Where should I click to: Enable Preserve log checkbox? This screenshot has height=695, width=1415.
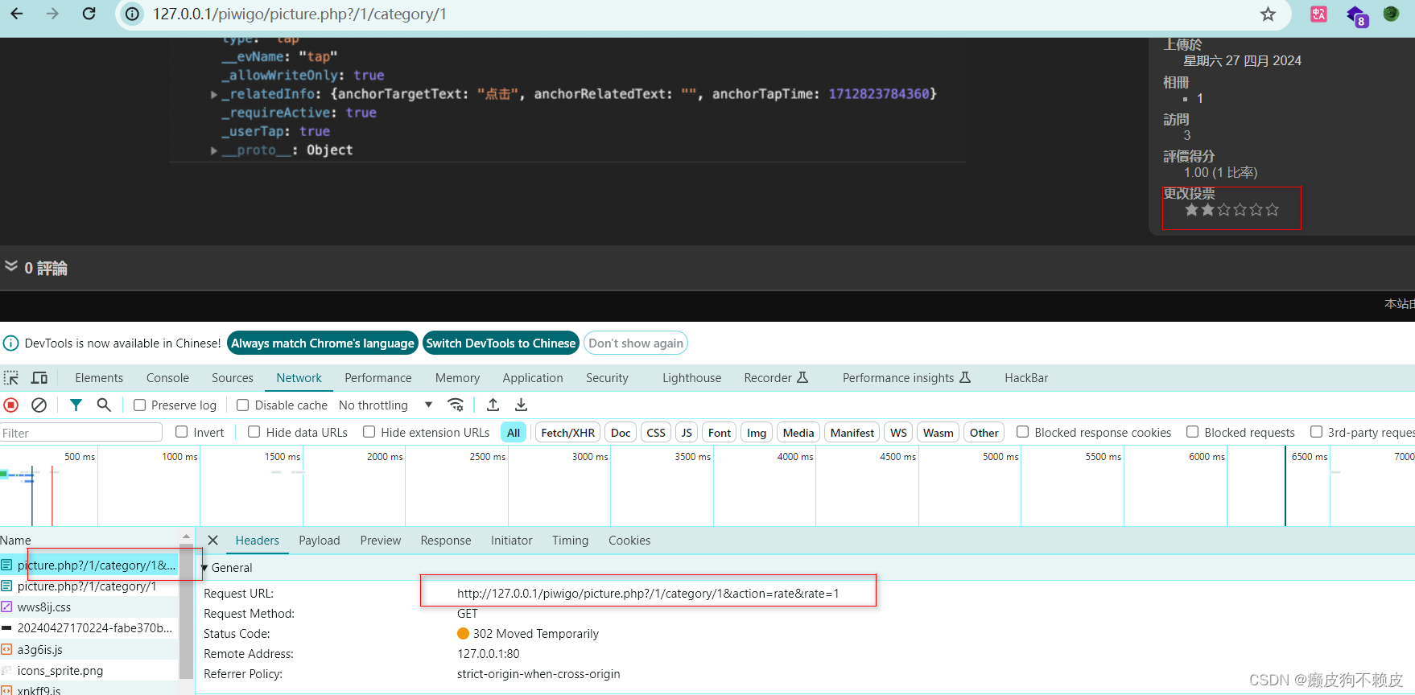(x=139, y=405)
